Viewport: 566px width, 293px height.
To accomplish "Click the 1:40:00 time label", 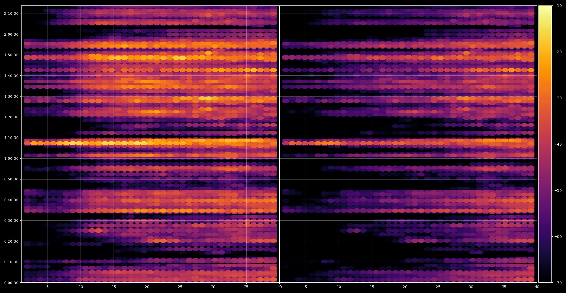I will (11, 76).
